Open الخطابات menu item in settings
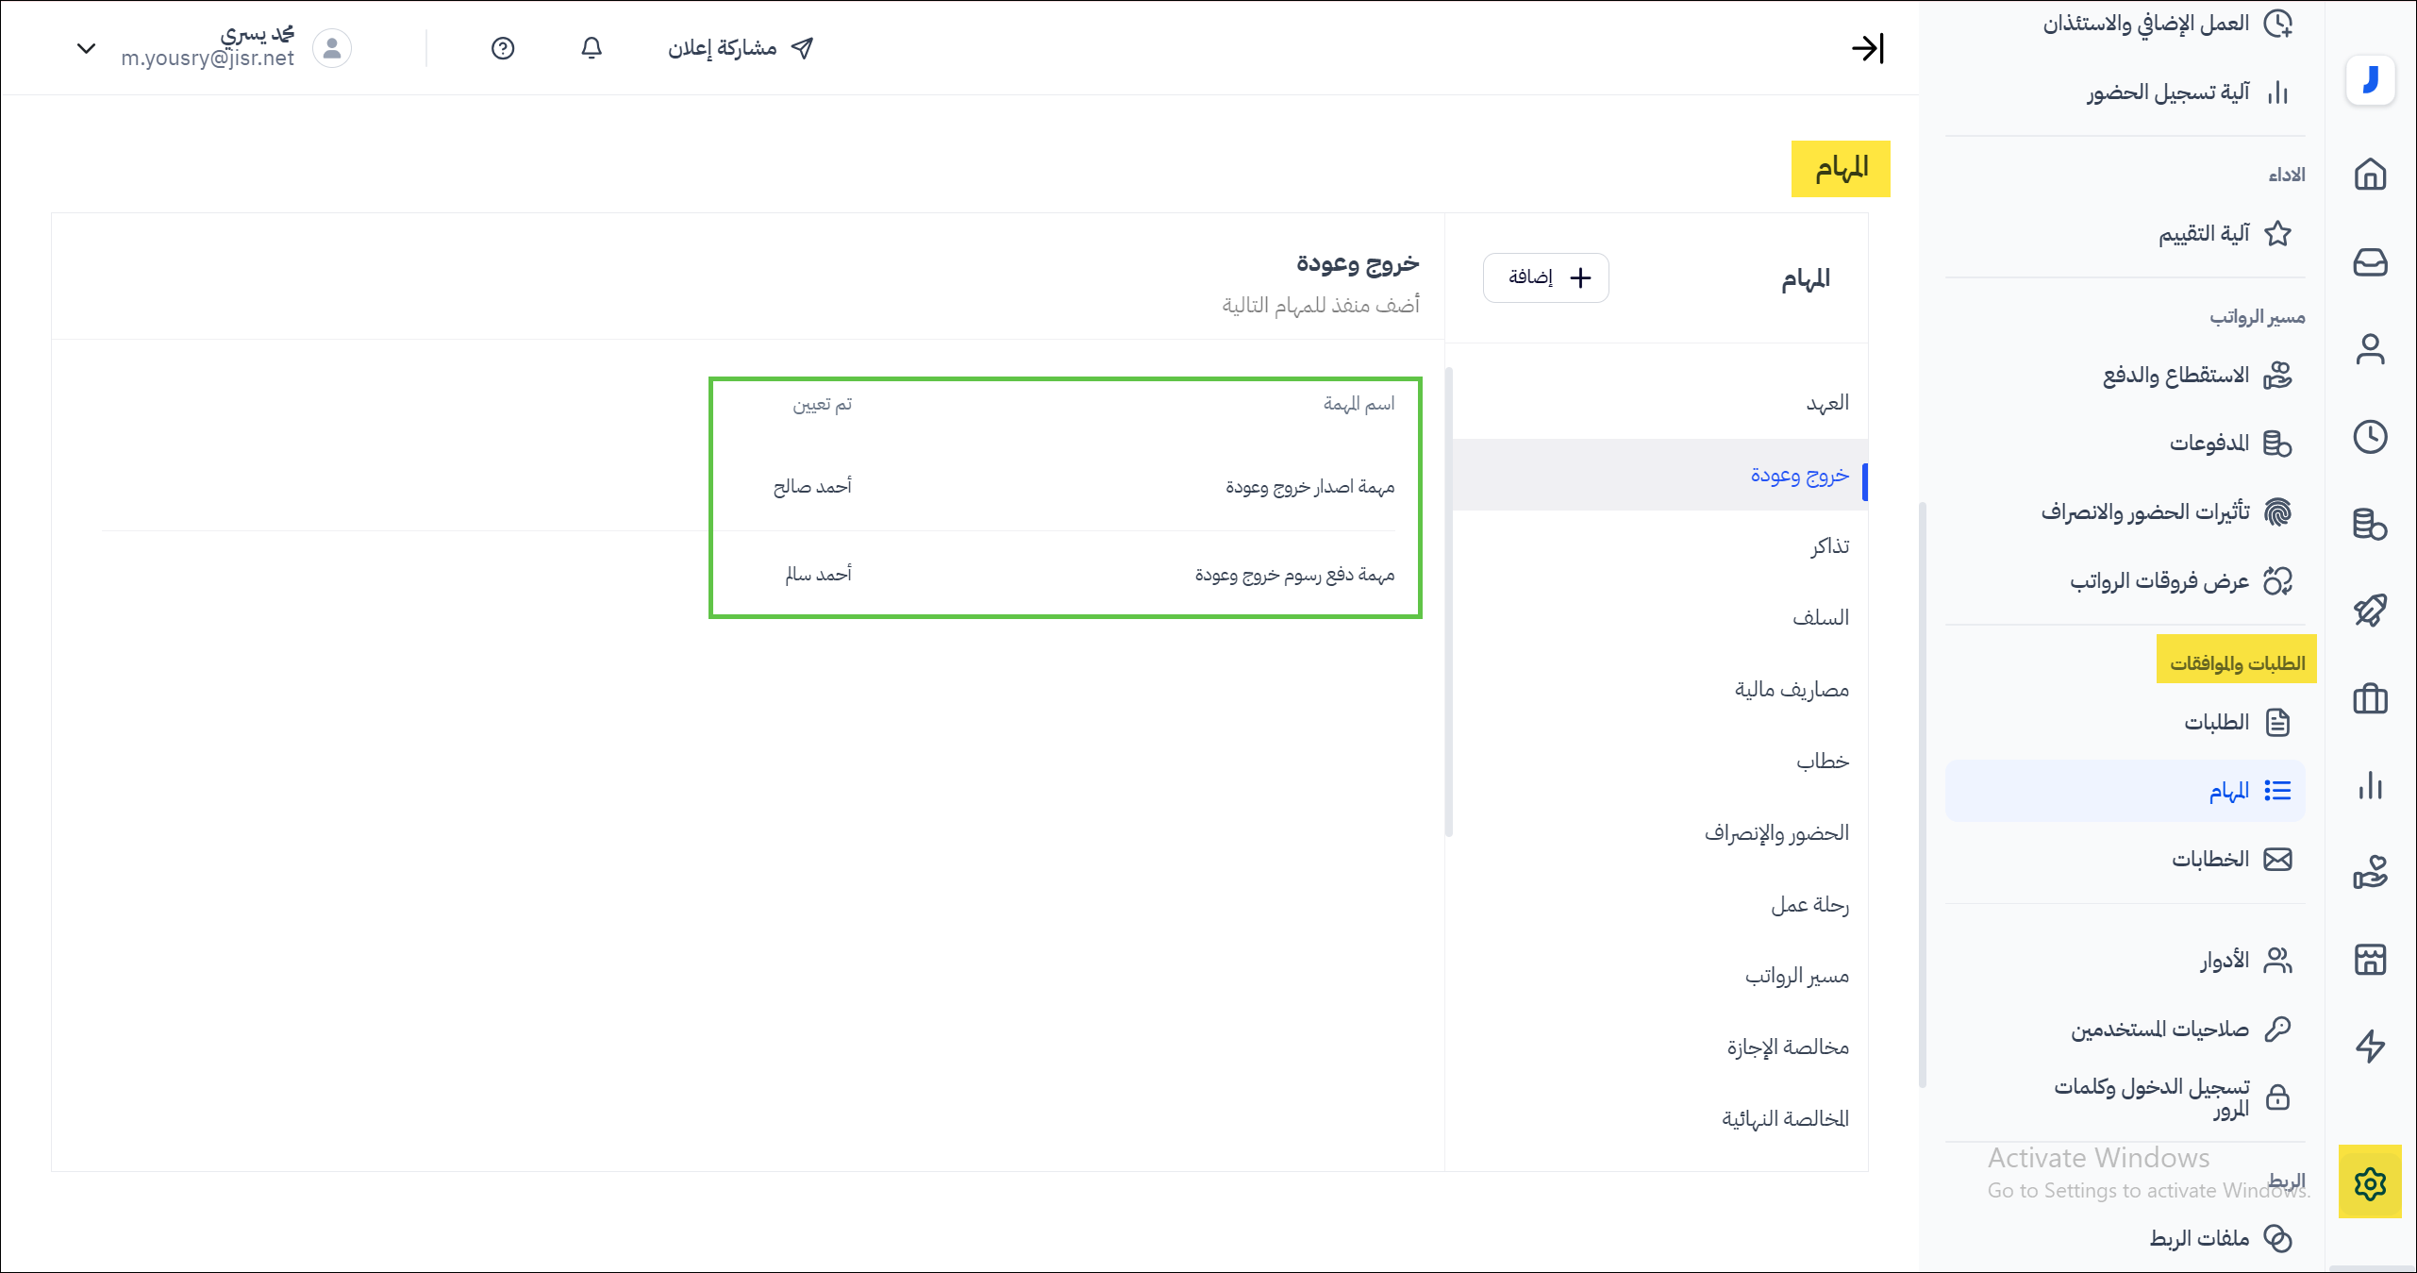The height and width of the screenshot is (1273, 2417). tap(2209, 860)
